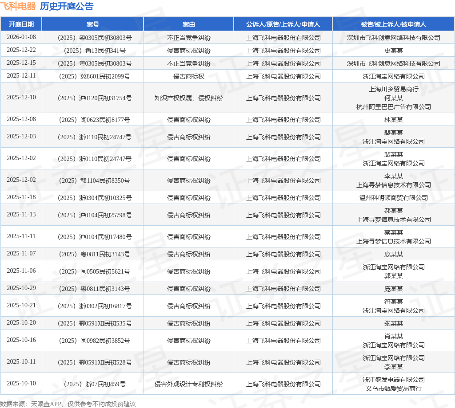Click defendant 浙江盛发电器有限公司
The height and width of the screenshot is (408, 455).
pos(394,380)
